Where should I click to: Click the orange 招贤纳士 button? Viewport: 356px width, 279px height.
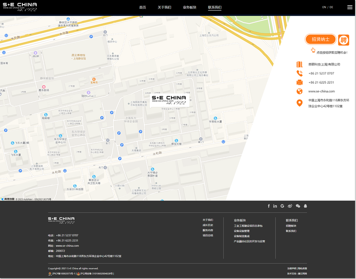(320, 39)
